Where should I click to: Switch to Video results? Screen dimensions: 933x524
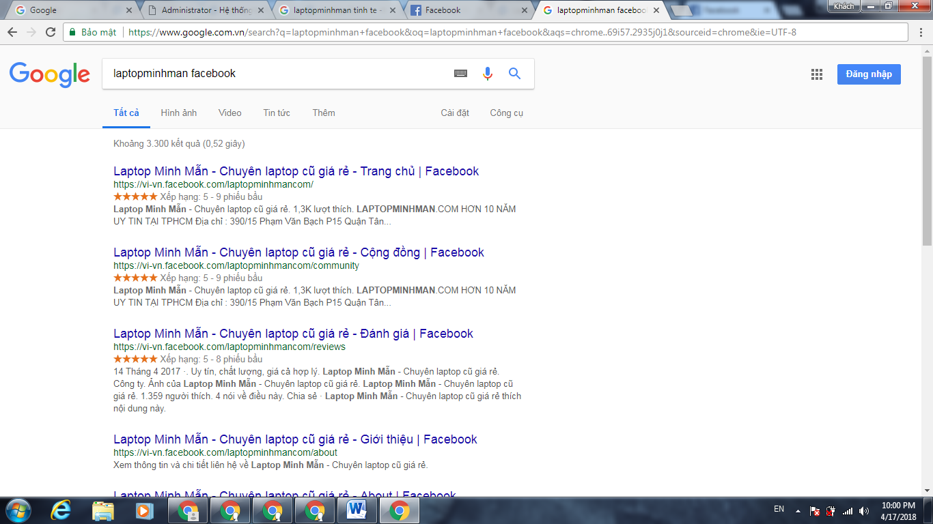tap(230, 113)
